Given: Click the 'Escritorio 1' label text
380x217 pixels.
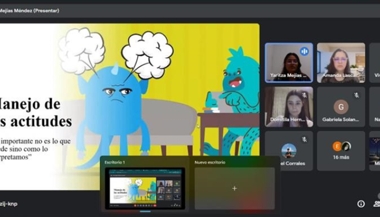Looking at the screenshot, I should (116, 162).
